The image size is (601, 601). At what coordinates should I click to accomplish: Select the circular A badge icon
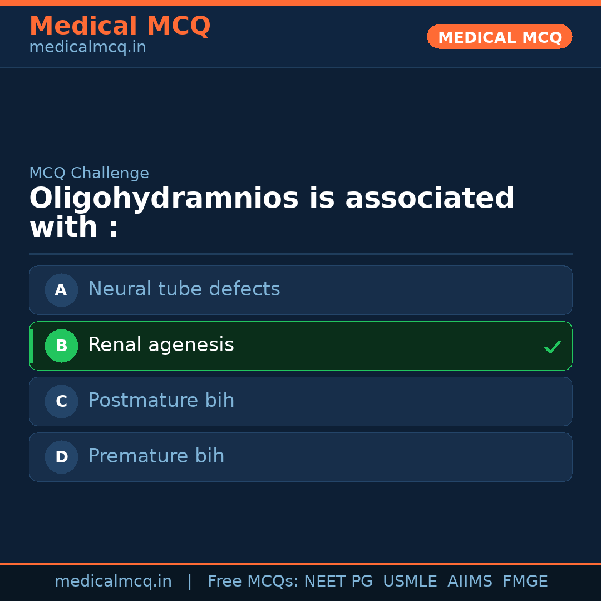(x=61, y=290)
